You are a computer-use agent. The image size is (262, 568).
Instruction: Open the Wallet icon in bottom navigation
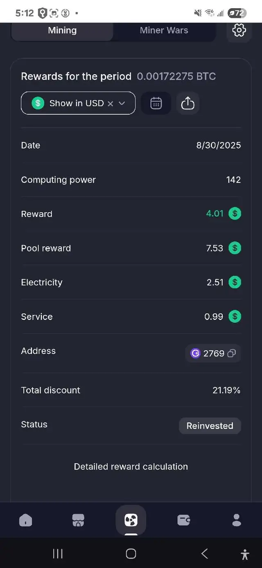pyautogui.click(x=183, y=520)
